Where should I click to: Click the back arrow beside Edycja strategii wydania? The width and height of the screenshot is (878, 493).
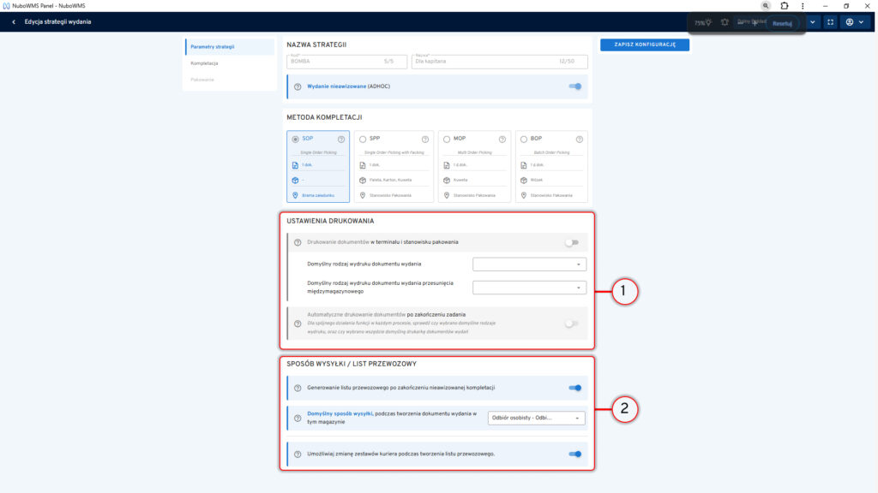[x=14, y=21]
